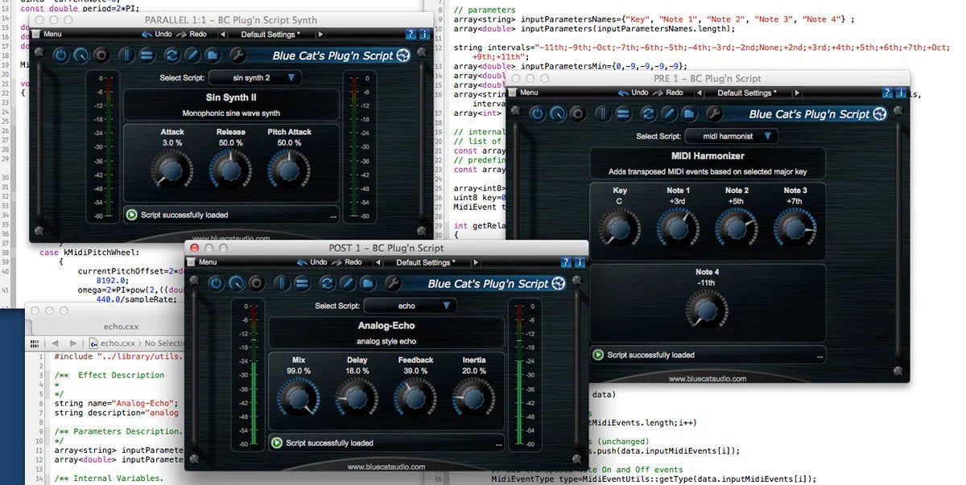Open the help question mark icon on PRE 1
Image resolution: width=966 pixels, height=485 pixels.
[888, 92]
